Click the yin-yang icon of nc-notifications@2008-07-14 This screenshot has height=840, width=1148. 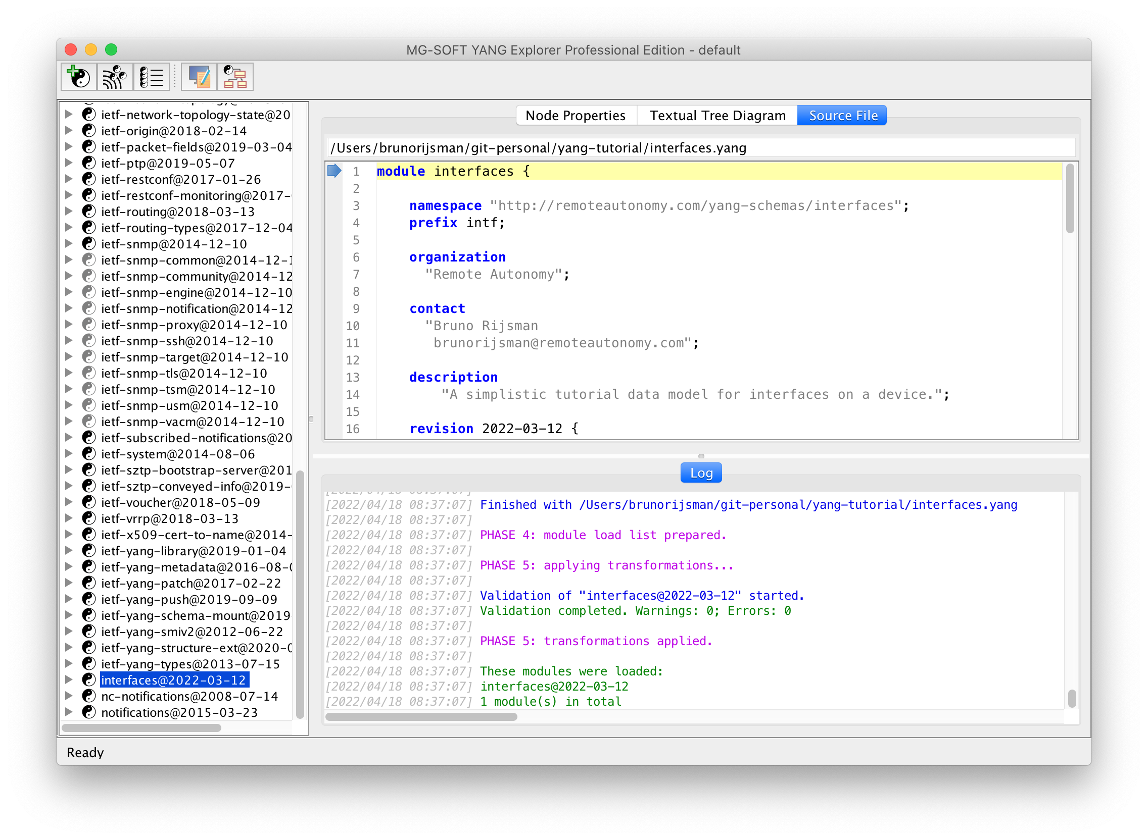click(89, 696)
